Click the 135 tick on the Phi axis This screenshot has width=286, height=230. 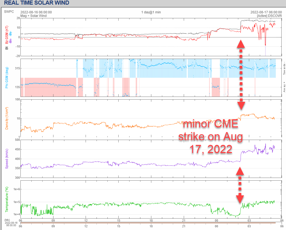[17, 87]
